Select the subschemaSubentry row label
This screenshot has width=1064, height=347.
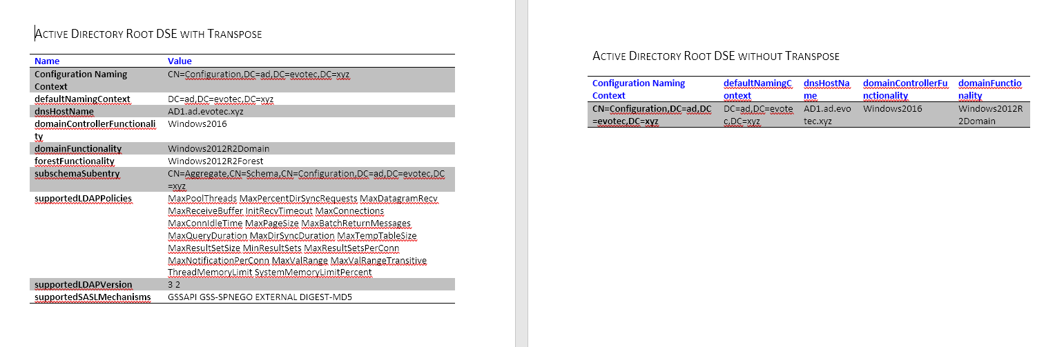click(77, 174)
